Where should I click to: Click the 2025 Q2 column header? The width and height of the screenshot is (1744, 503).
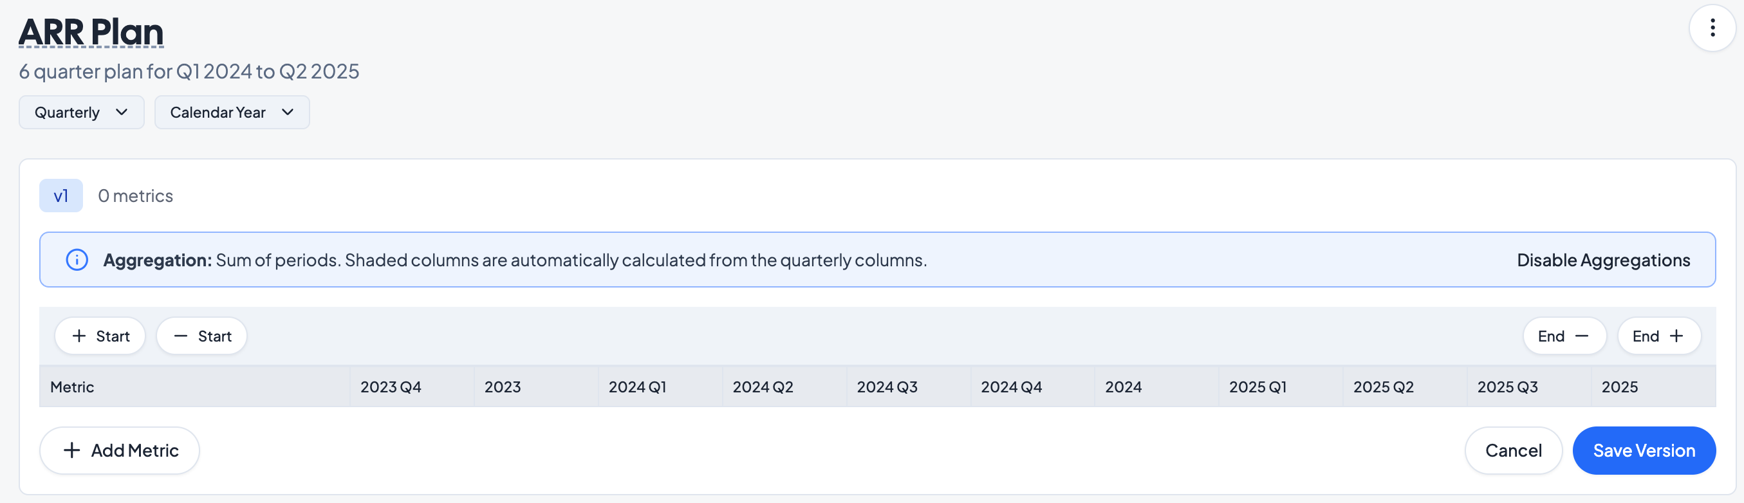tap(1383, 387)
